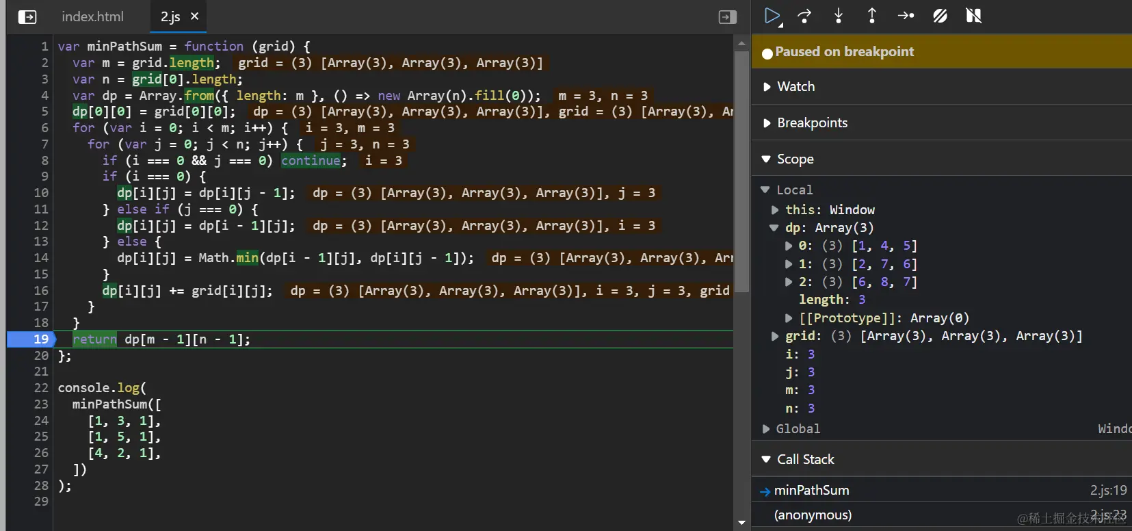This screenshot has width=1132, height=531.
Task: Click the Step icon in debugger toolbar
Action: tap(906, 16)
